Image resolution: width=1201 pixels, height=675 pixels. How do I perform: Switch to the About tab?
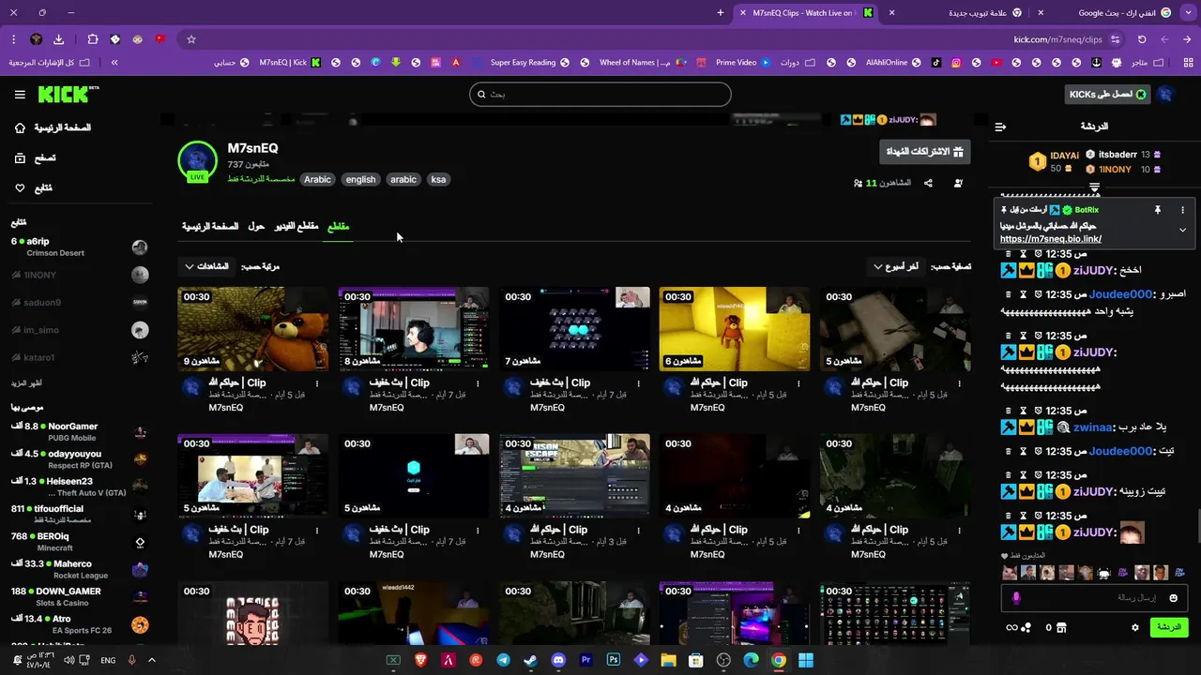pos(256,227)
